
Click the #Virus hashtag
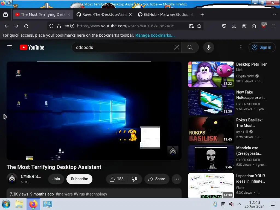[x=79, y=194]
